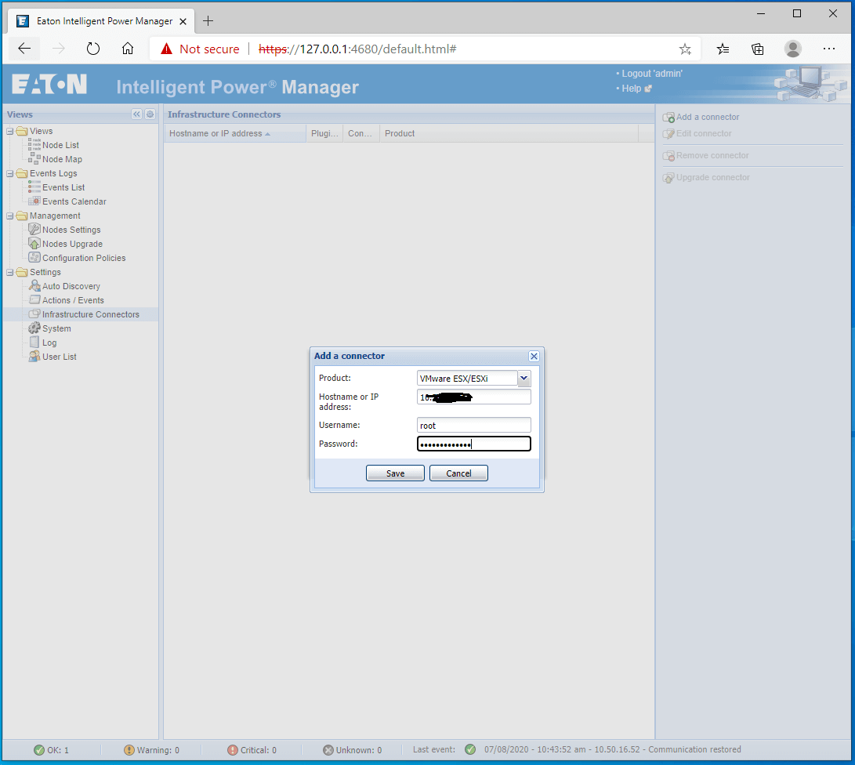Select the Nodes Upgrade icon

pos(33,244)
